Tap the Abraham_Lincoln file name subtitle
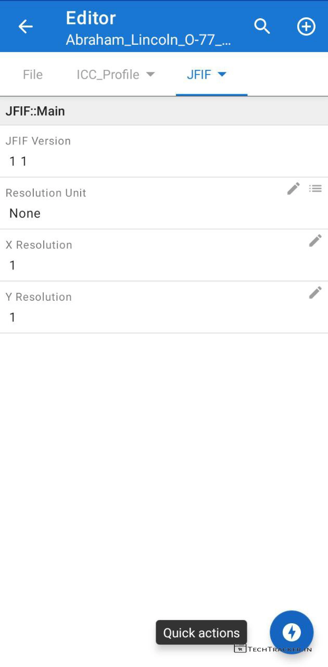Screen dimensions: 328x667 pyautogui.click(x=148, y=40)
